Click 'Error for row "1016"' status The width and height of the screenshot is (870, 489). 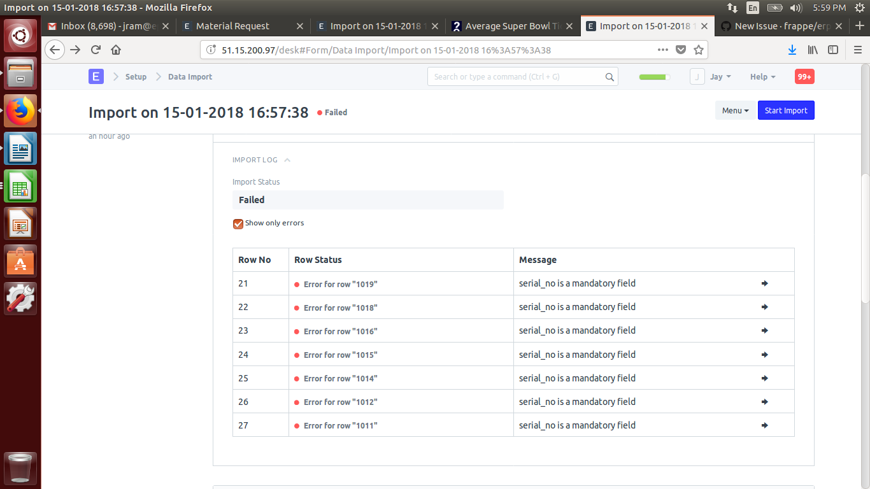coord(340,331)
